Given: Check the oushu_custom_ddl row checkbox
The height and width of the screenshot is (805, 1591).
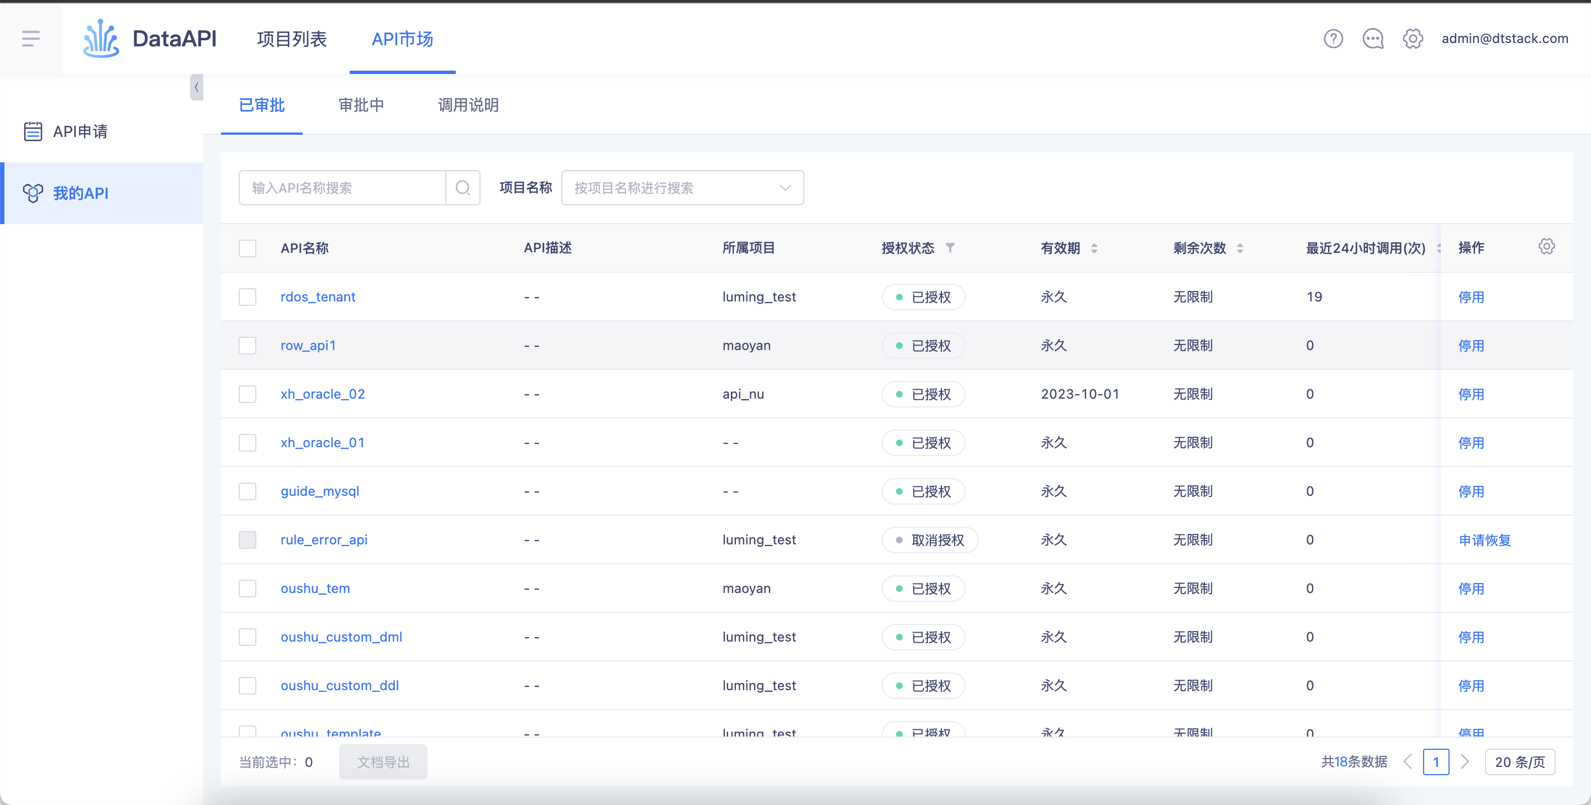Looking at the screenshot, I should click(247, 686).
